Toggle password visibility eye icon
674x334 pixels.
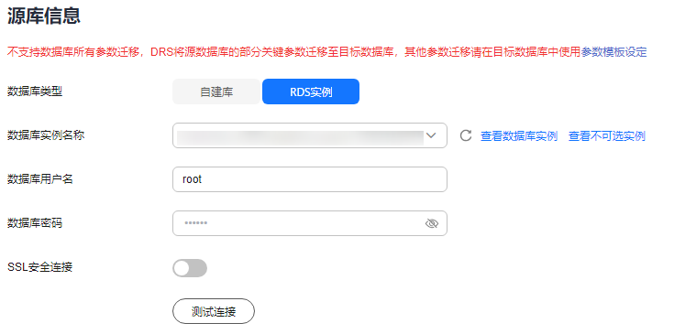432,223
